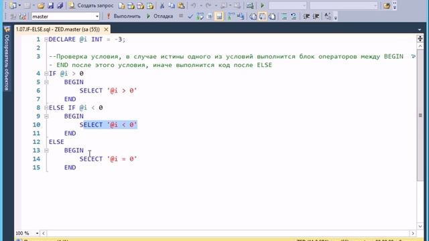This screenshot has height=241, width=429.
Task: Click Database Engine Query icon
Action: 122,5
